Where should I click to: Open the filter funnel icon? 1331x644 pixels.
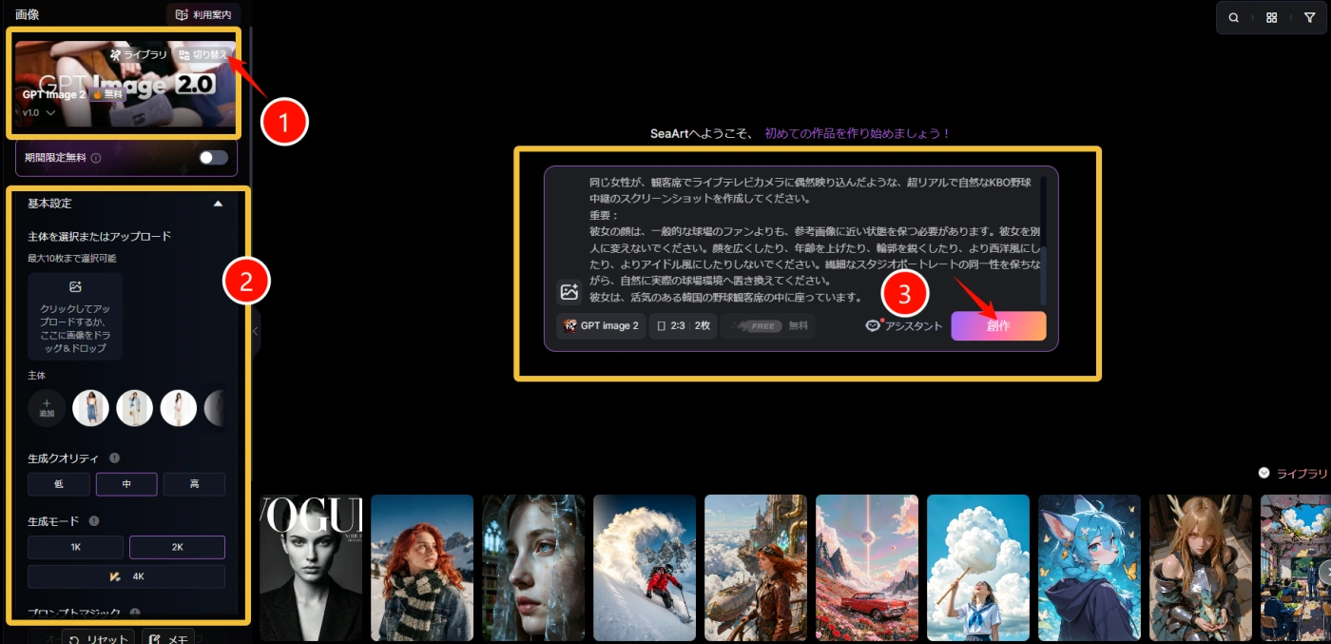pos(1309,17)
